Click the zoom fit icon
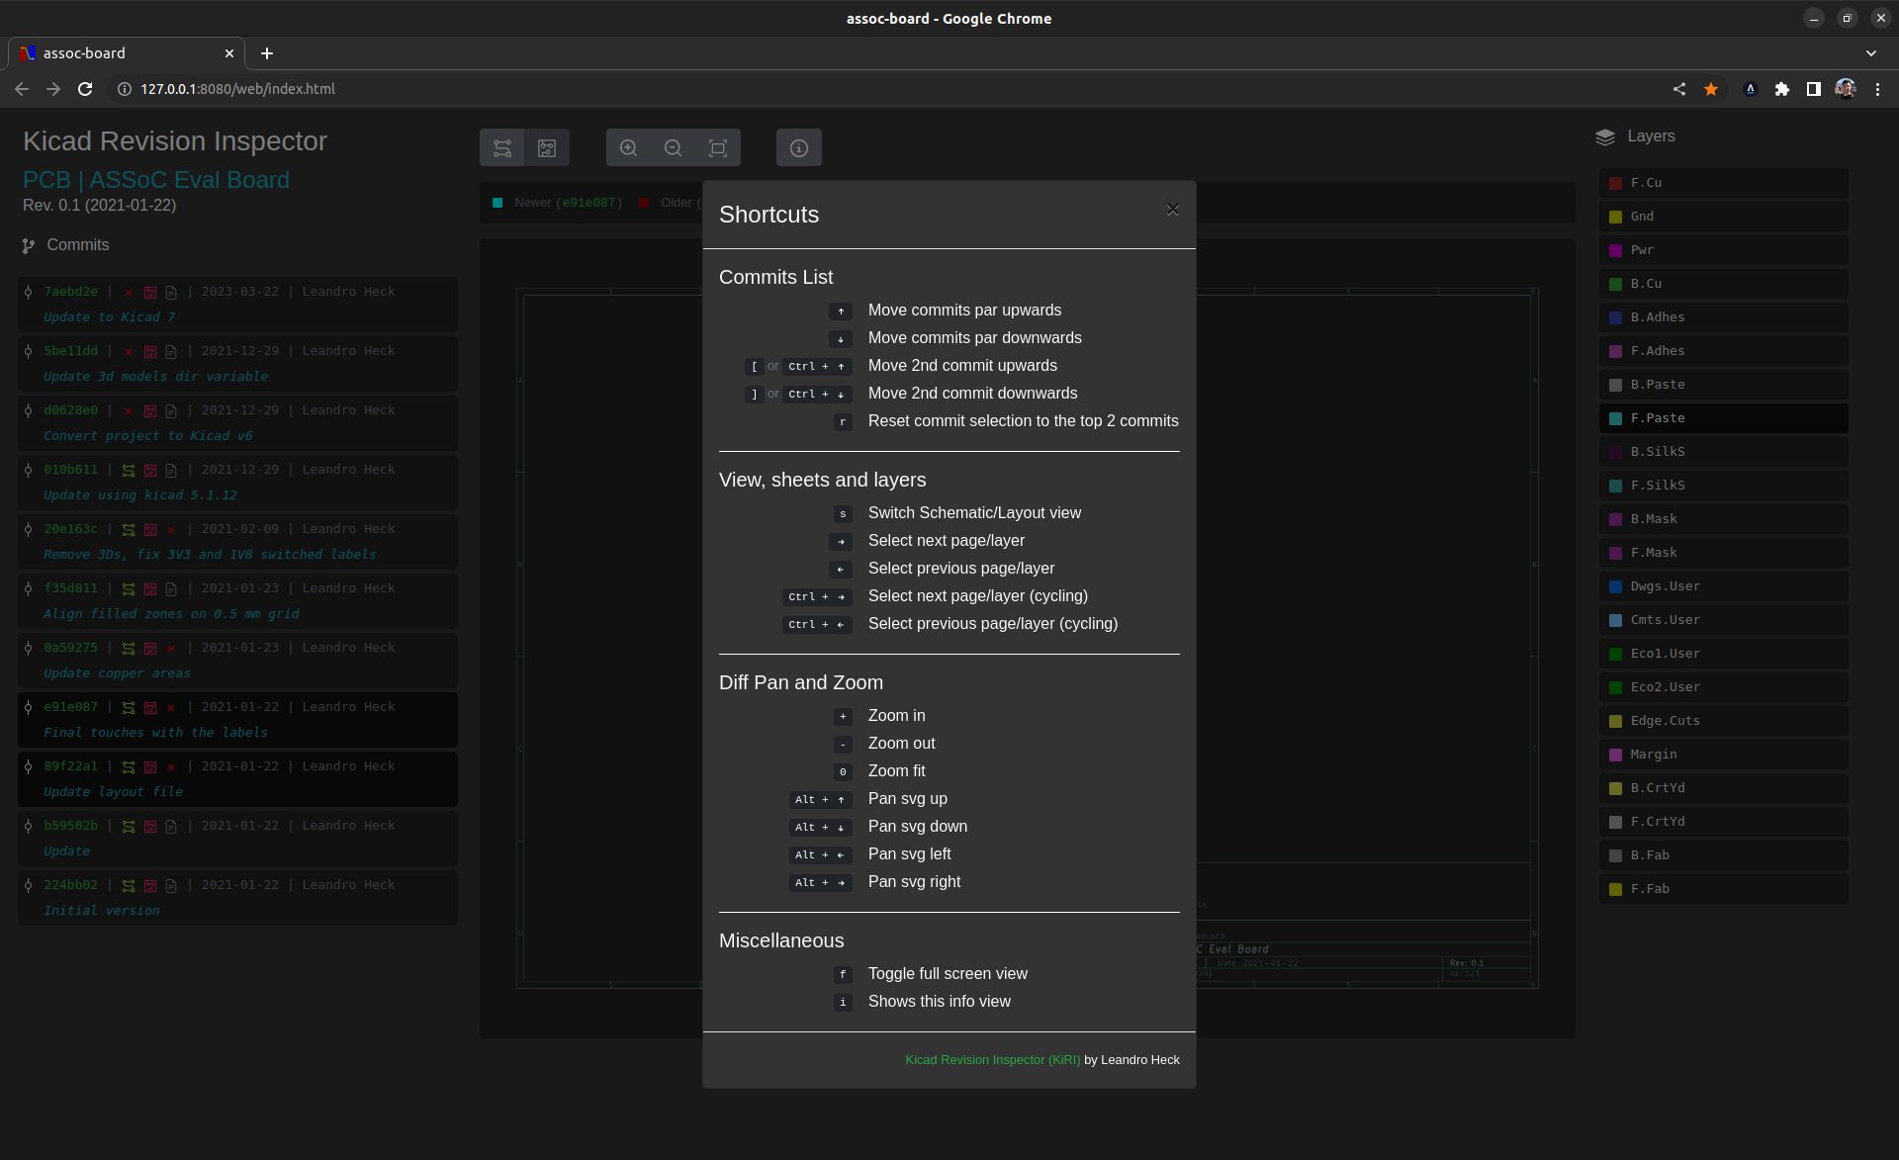Screen dimensions: 1899x1160 [x=718, y=148]
